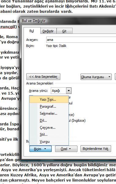
Task: Click the 'Arama Seçenekleri' section label
Action: (40, 83)
